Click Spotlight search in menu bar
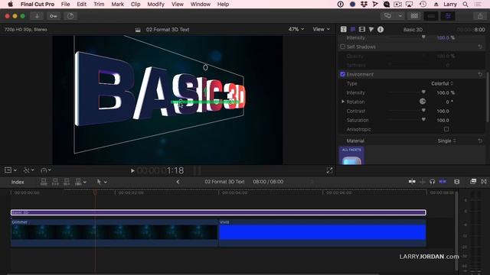Viewport: 490px width, 275px height. 465,5
